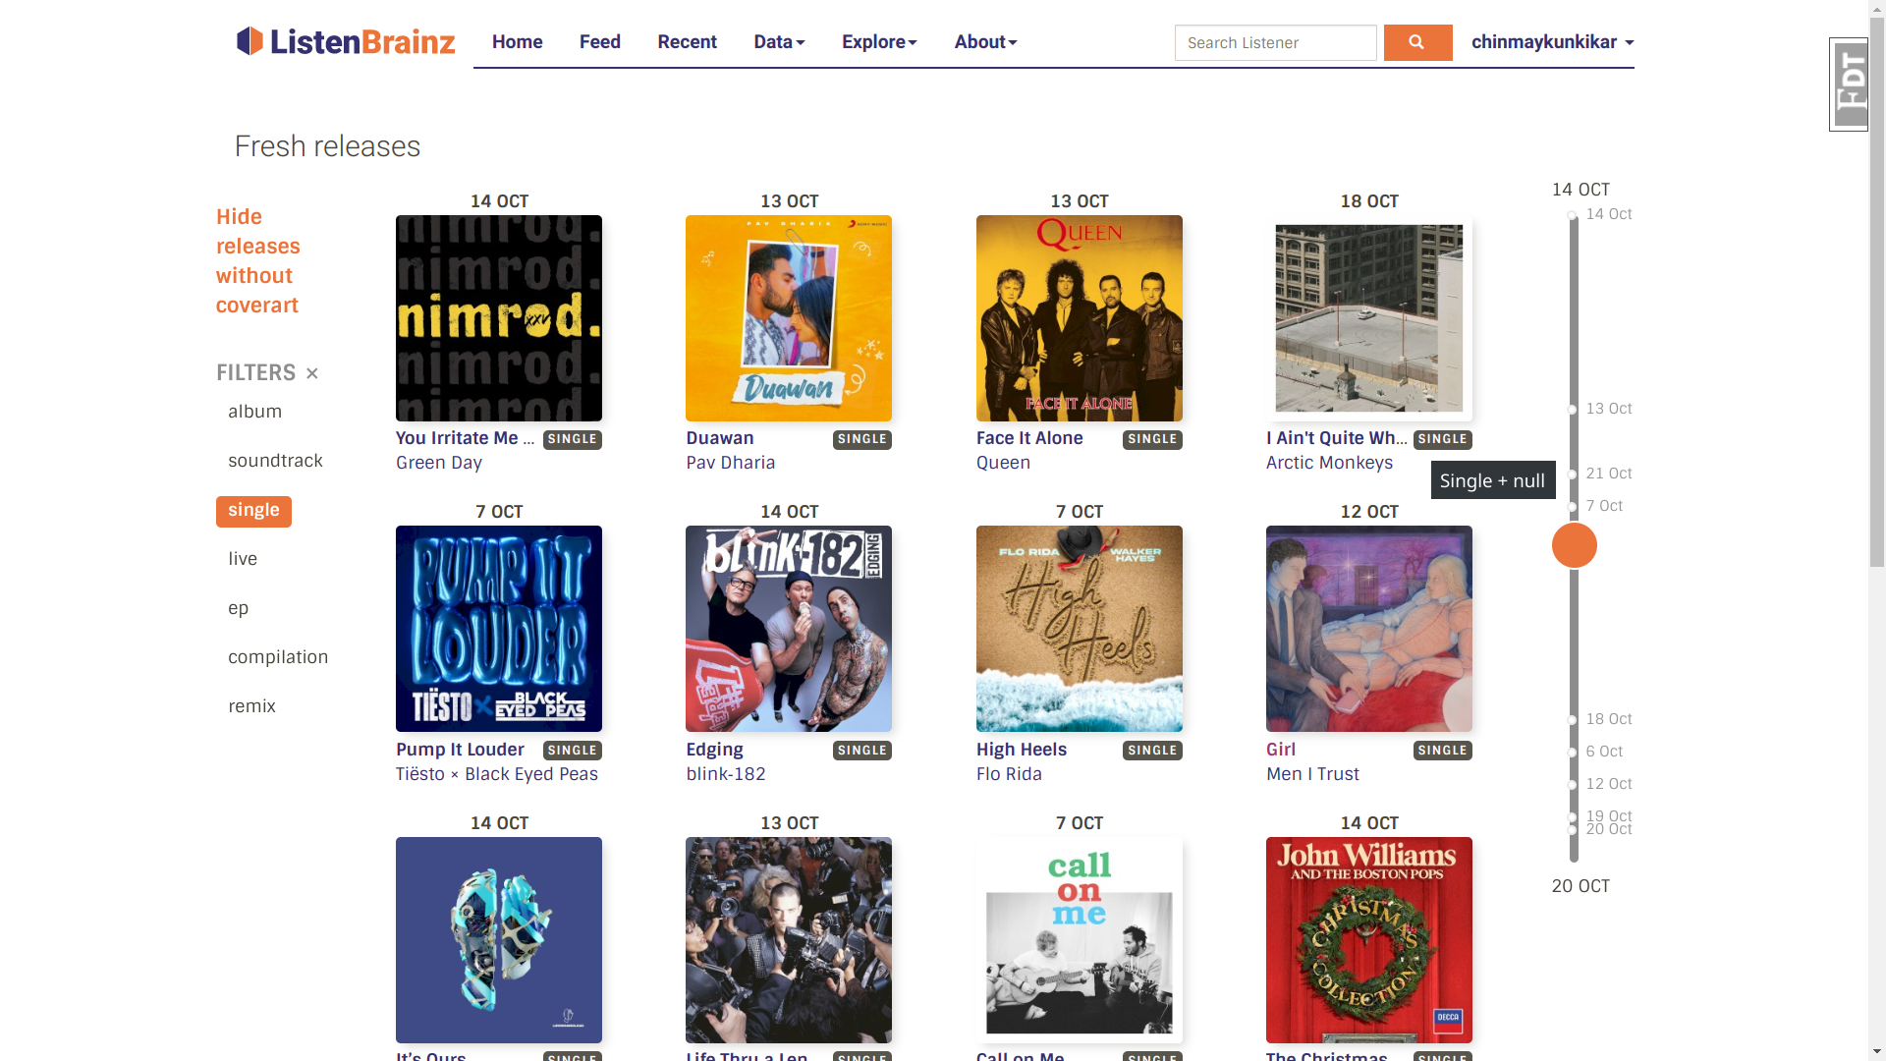Open the You Irritate Me release link
The image size is (1886, 1061).
click(x=465, y=438)
